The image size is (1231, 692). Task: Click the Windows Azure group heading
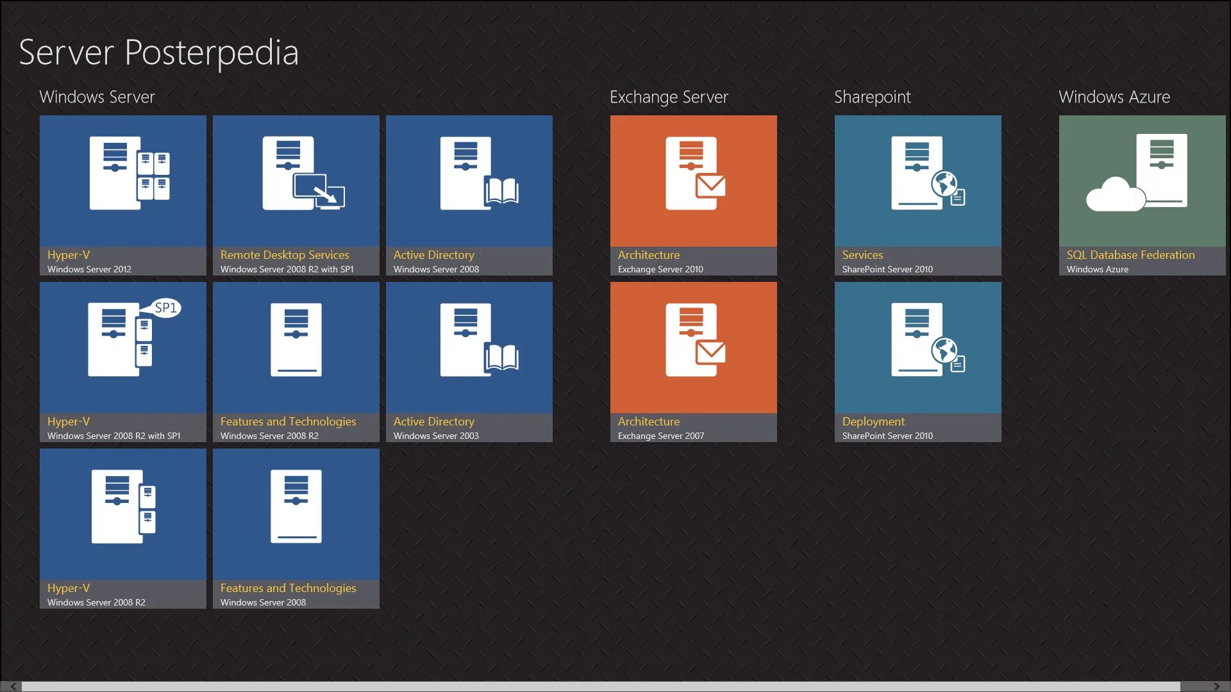click(1114, 97)
